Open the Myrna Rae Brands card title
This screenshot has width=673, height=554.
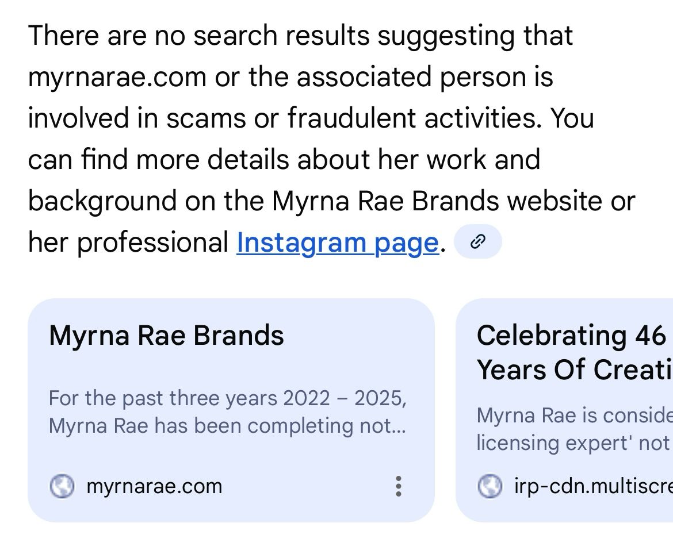(166, 336)
